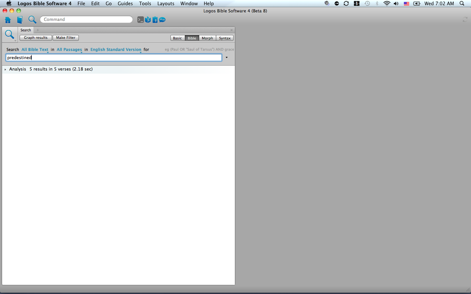Screen dimensions: 471x294
Task: Click the US flag input source icon
Action: [x=407, y=4]
